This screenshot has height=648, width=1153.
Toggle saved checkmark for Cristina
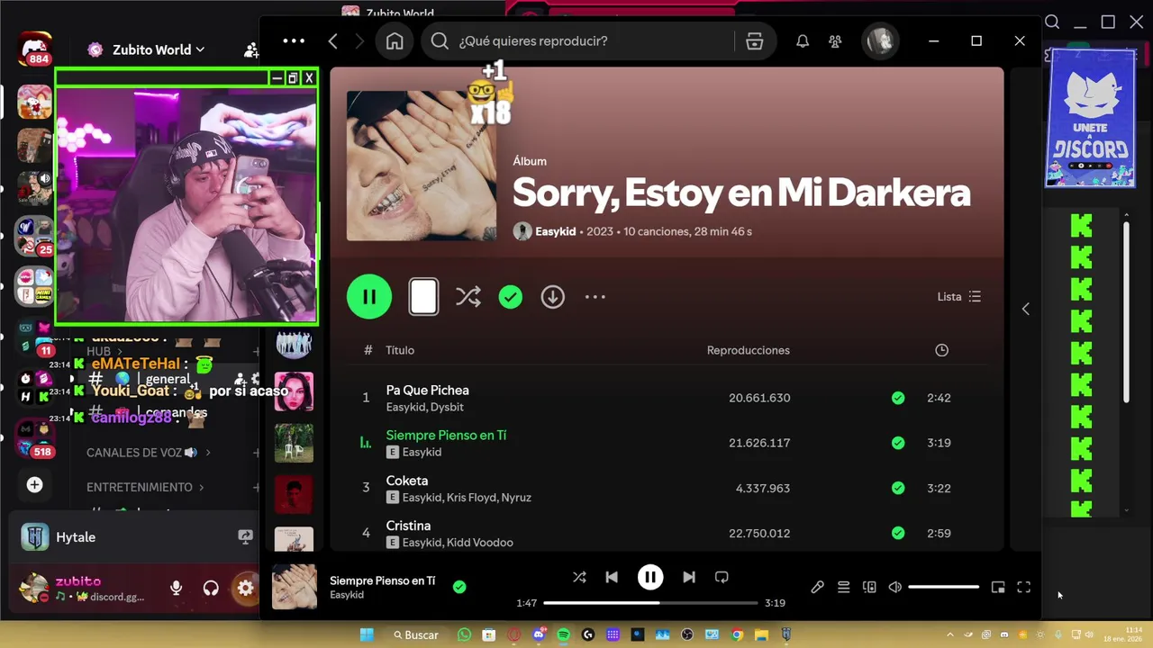[898, 533]
